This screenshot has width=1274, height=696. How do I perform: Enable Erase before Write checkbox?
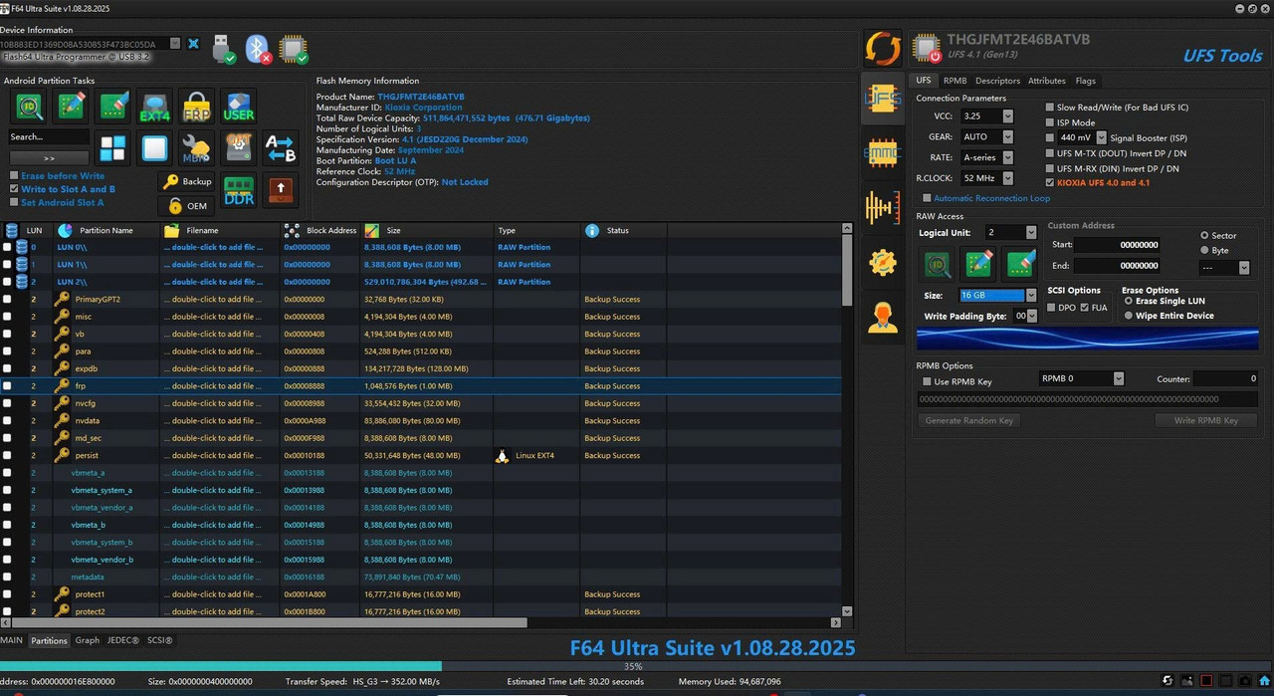coord(14,176)
